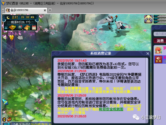Select the red-haired friend avatar
The image size is (166, 125).
pos(158,50)
